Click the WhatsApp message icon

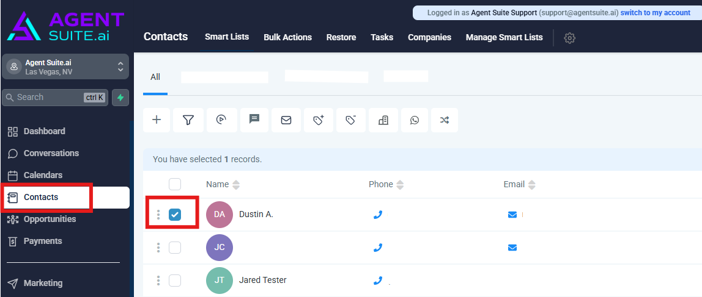click(x=415, y=120)
